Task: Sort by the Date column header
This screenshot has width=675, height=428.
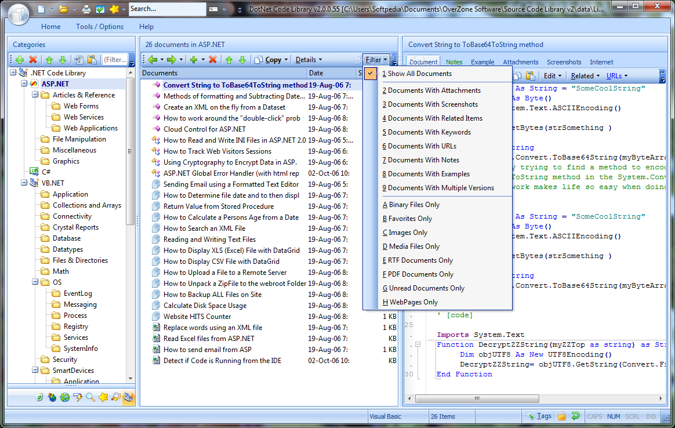Action: 332,73
